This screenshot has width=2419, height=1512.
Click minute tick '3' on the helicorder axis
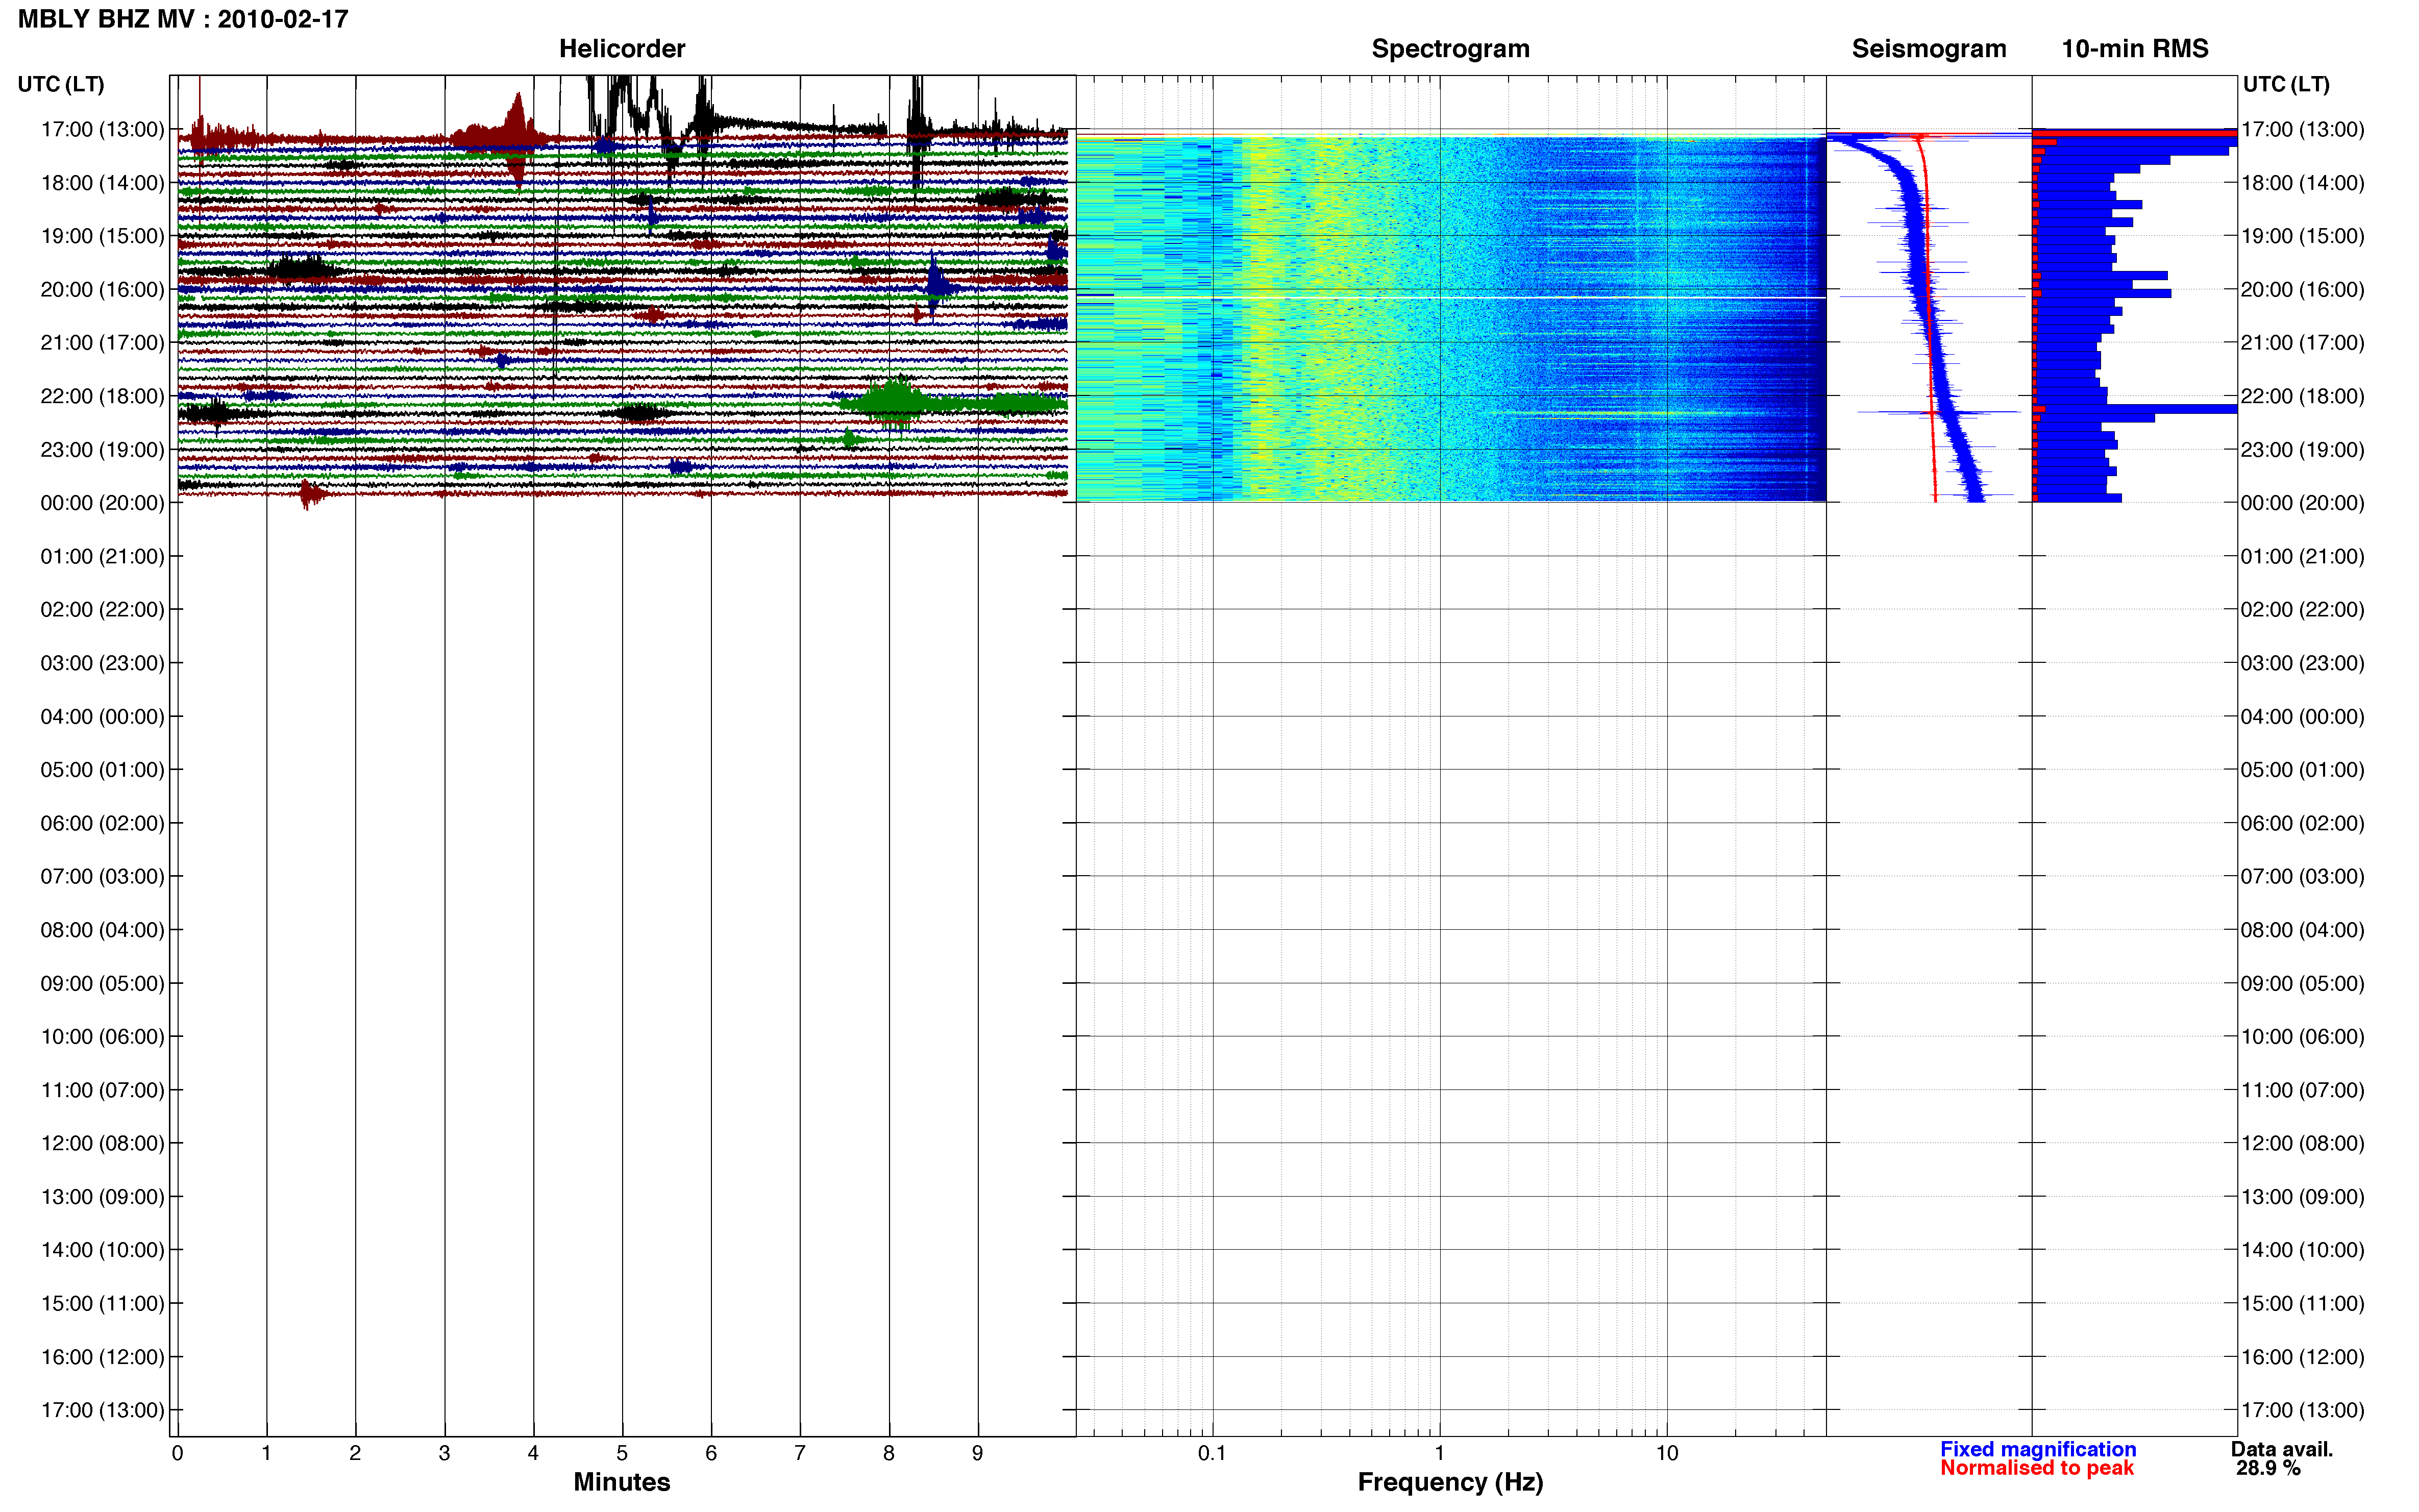(x=444, y=1453)
